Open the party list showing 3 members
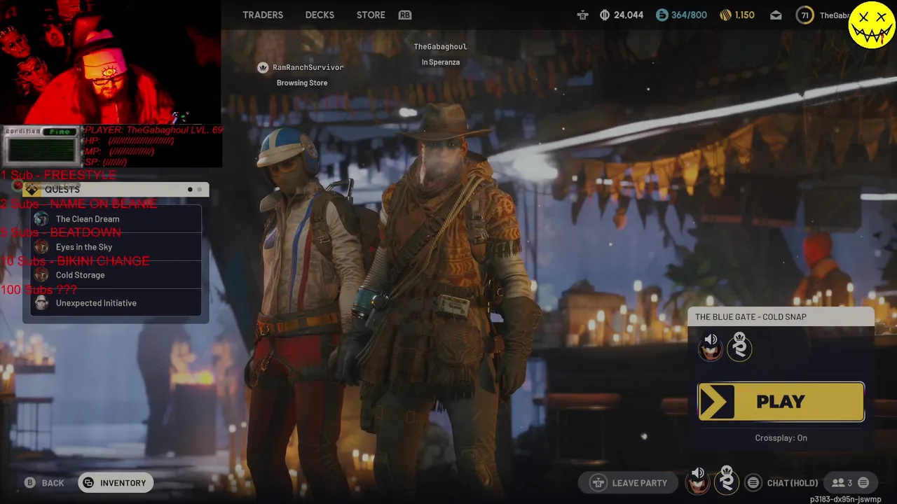Image resolution: width=897 pixels, height=504 pixels. [850, 483]
